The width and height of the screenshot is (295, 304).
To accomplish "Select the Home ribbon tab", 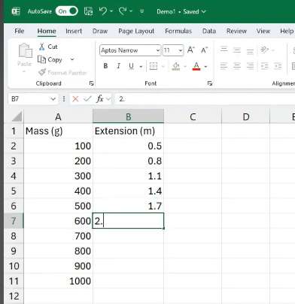I will [47, 31].
